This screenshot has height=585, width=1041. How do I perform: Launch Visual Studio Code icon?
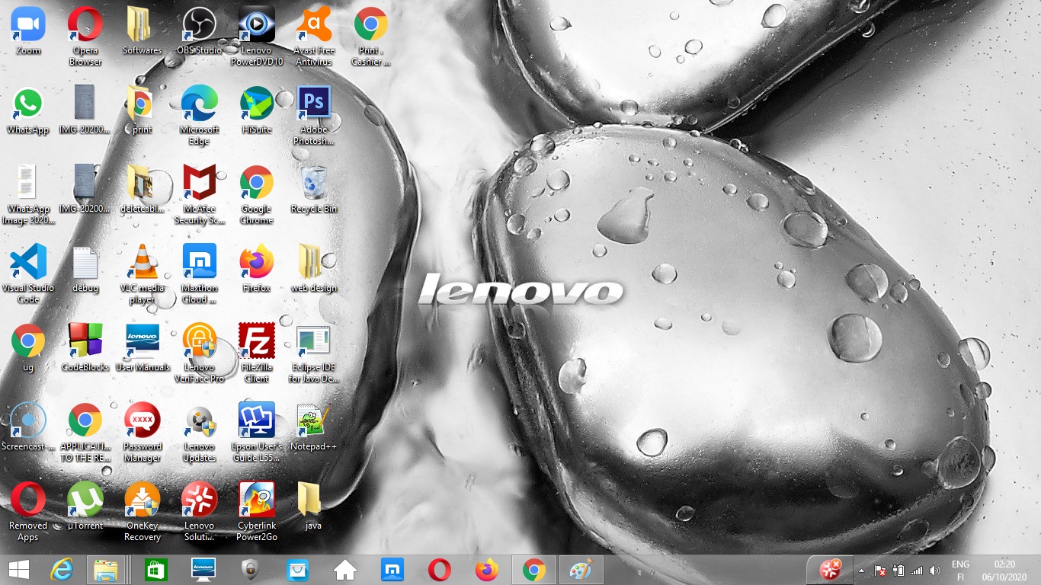[x=28, y=263]
